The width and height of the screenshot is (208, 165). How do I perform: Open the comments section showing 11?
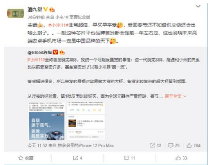point(130,158)
